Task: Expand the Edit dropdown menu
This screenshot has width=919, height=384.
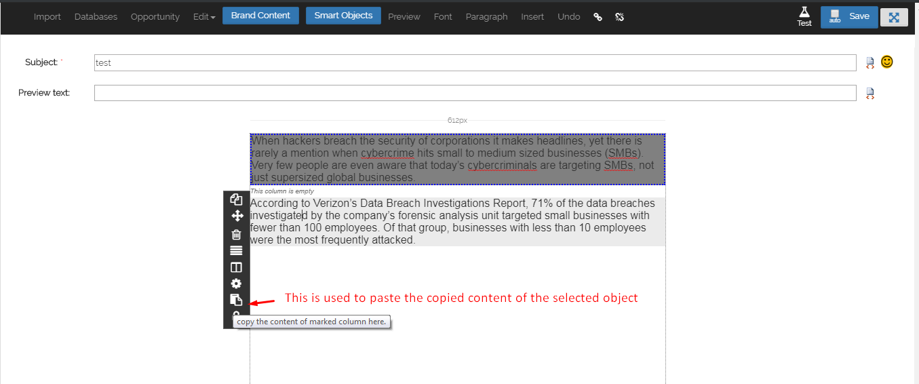Action: 204,17
